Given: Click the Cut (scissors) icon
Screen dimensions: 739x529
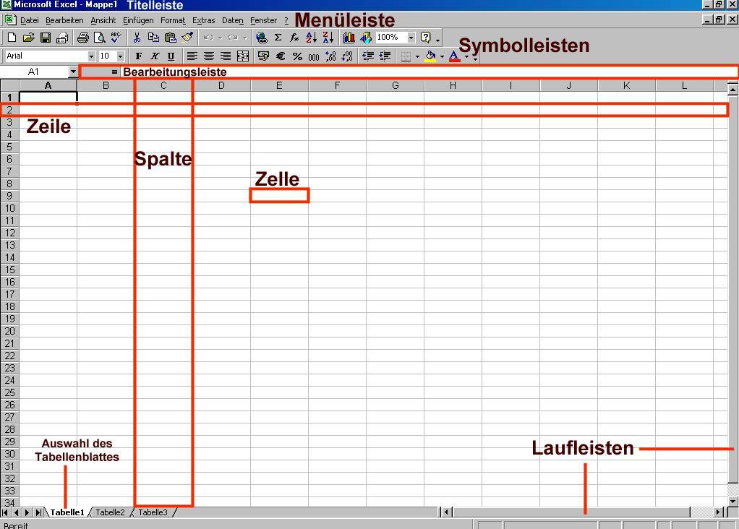Looking at the screenshot, I should click(136, 38).
